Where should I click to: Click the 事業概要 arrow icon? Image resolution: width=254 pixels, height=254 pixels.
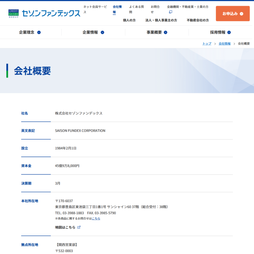coord(165,32)
